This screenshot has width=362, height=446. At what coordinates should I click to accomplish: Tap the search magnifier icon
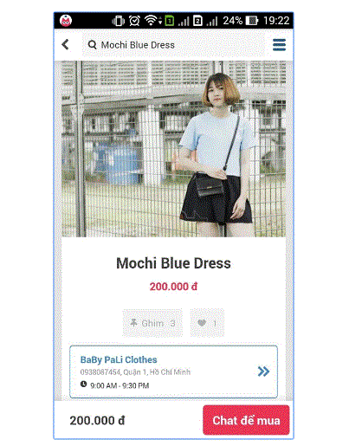[x=92, y=45]
